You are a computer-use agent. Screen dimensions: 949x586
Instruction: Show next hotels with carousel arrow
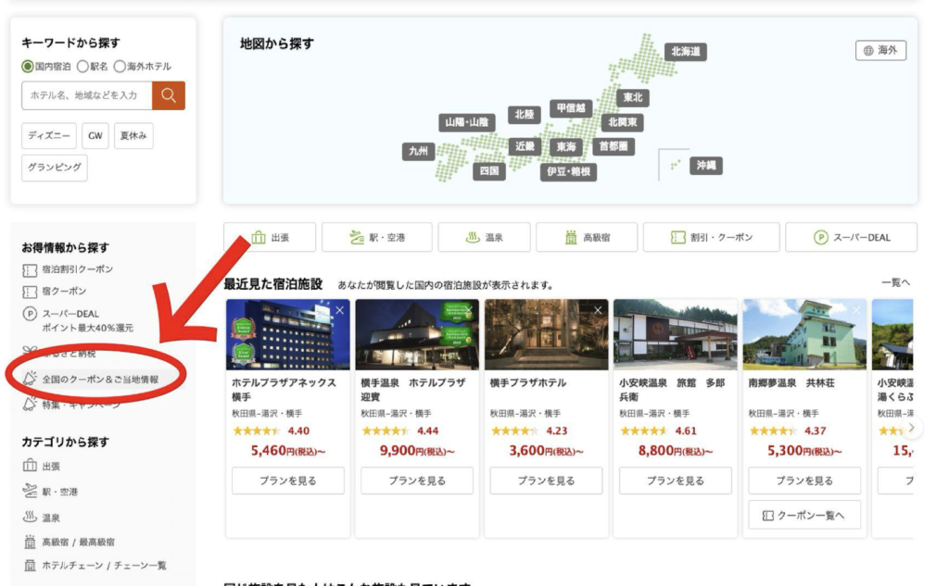[x=912, y=427]
